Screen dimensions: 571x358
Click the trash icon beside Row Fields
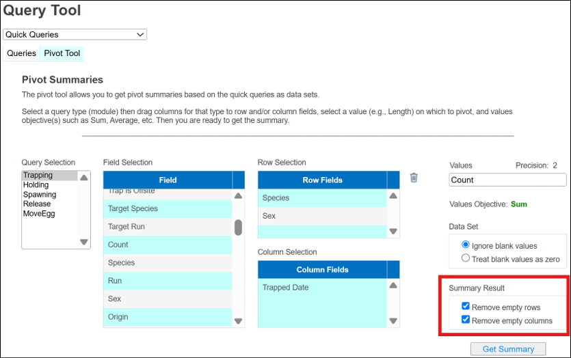[x=414, y=178]
